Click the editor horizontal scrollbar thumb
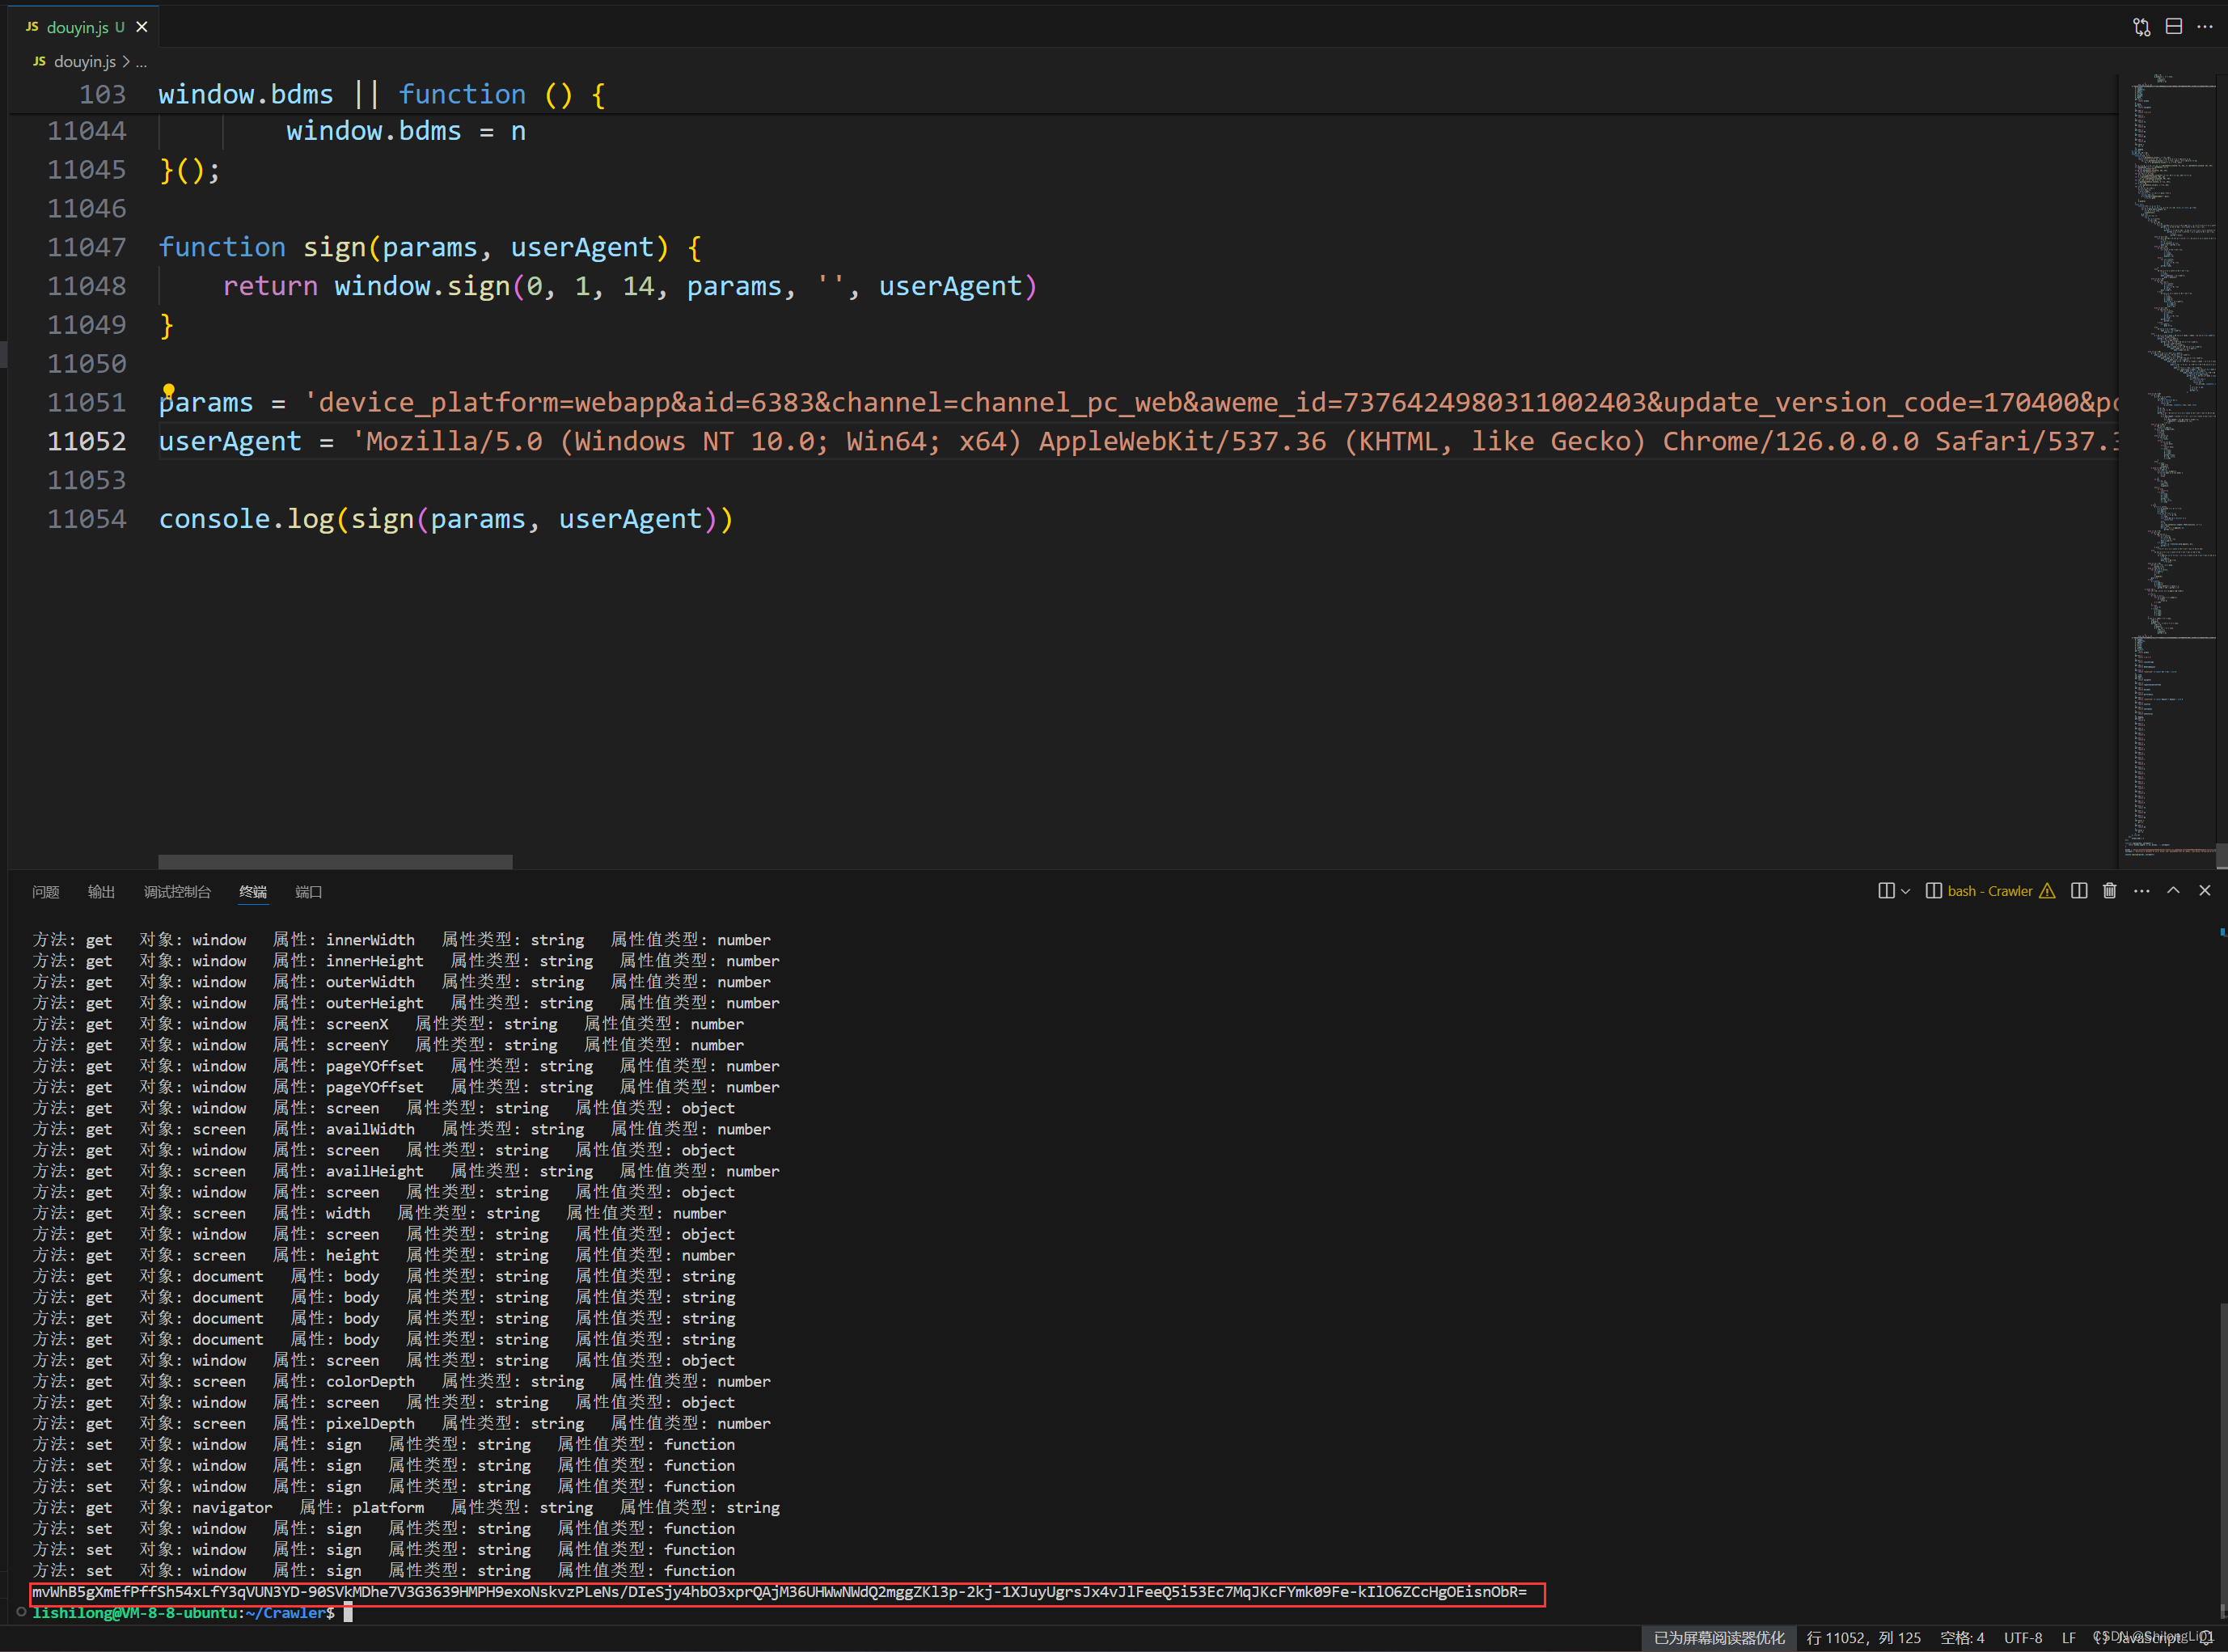 [335, 861]
